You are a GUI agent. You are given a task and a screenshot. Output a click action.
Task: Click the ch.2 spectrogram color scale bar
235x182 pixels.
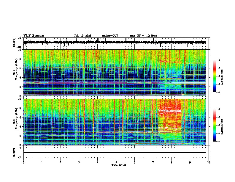tap(215, 125)
